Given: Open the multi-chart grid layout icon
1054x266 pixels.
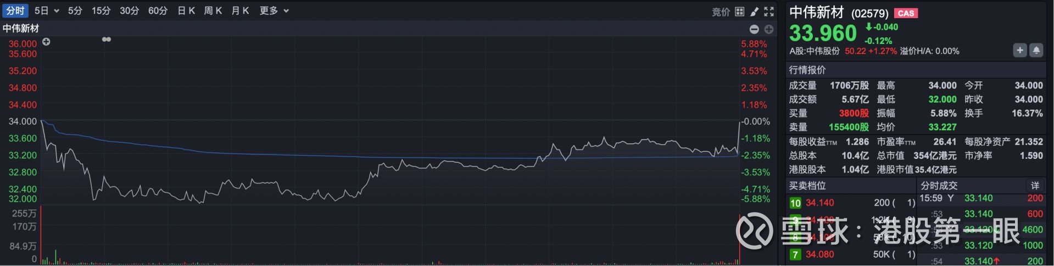Looking at the screenshot, I should [x=740, y=12].
